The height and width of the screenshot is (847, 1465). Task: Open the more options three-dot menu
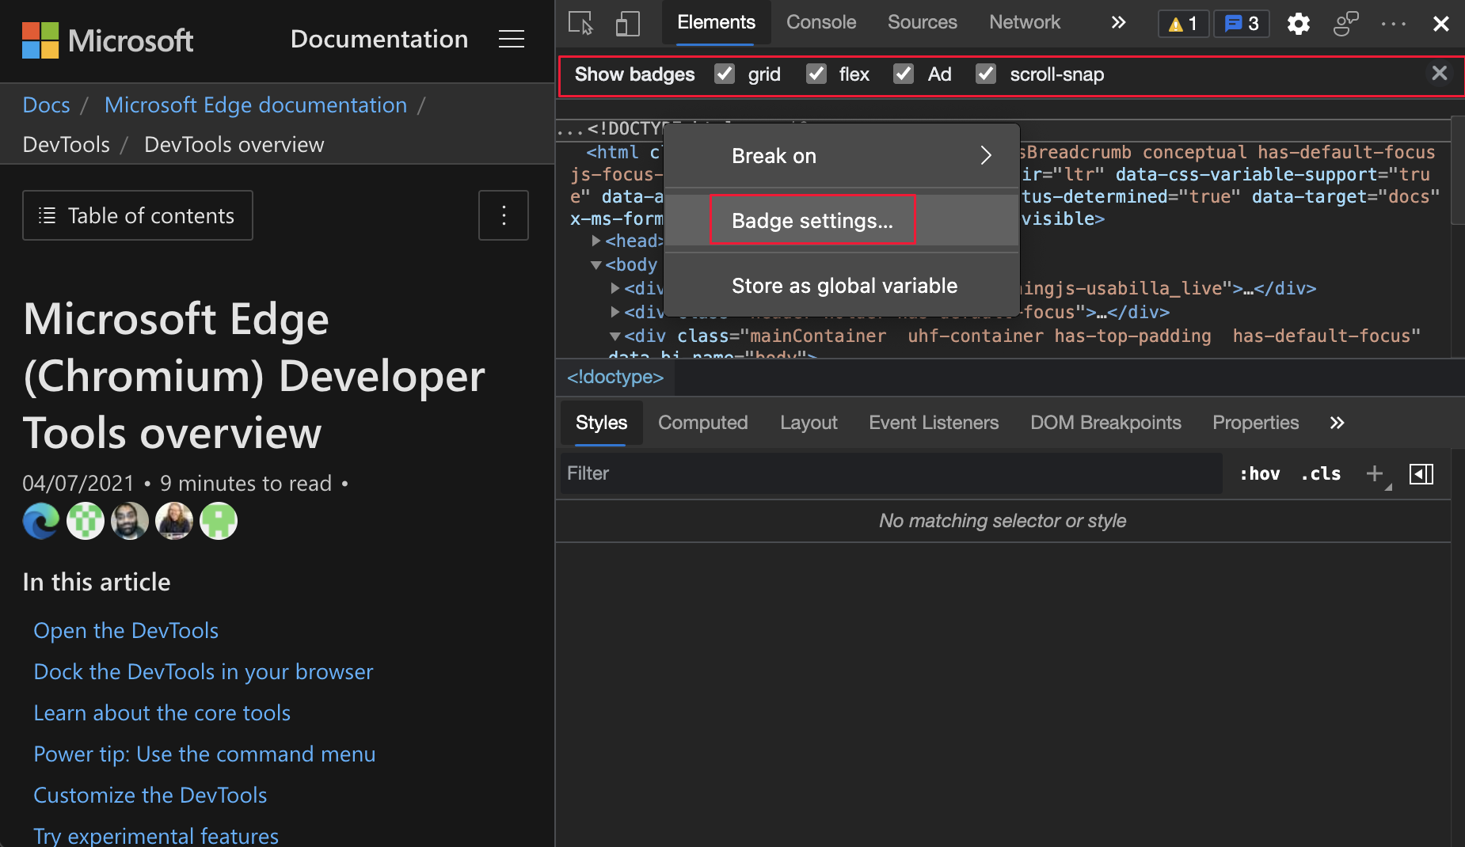1392,23
